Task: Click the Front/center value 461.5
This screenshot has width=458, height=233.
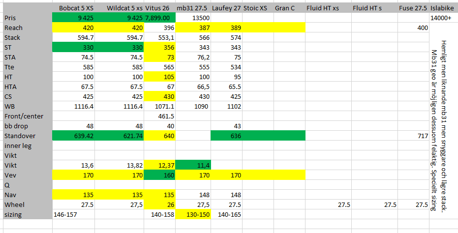Action: coord(160,116)
